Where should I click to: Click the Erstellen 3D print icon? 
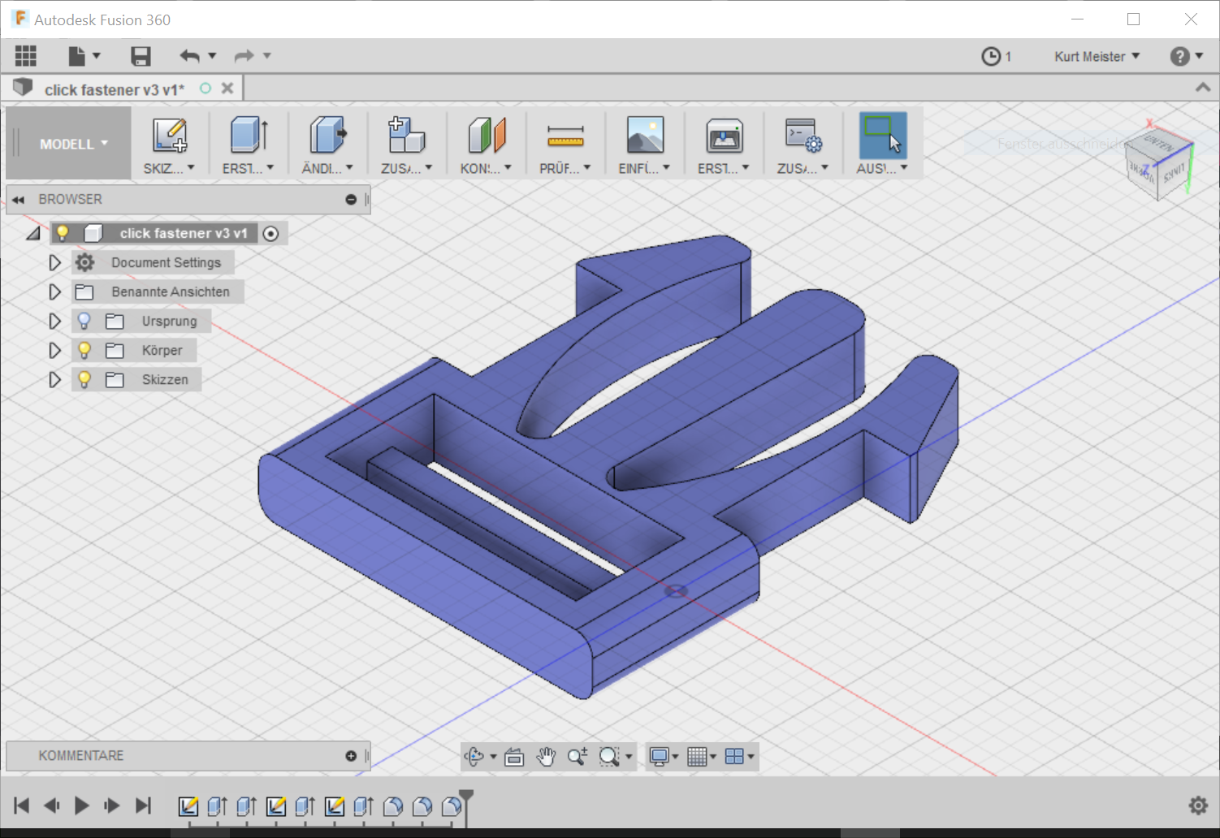724,135
